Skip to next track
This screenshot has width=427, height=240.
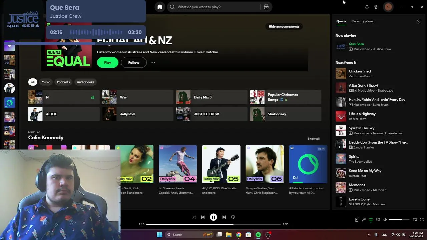[x=224, y=217]
